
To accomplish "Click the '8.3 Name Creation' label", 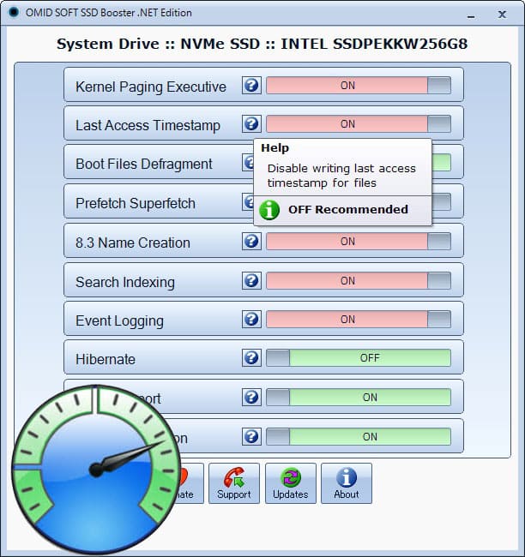I will (x=133, y=243).
